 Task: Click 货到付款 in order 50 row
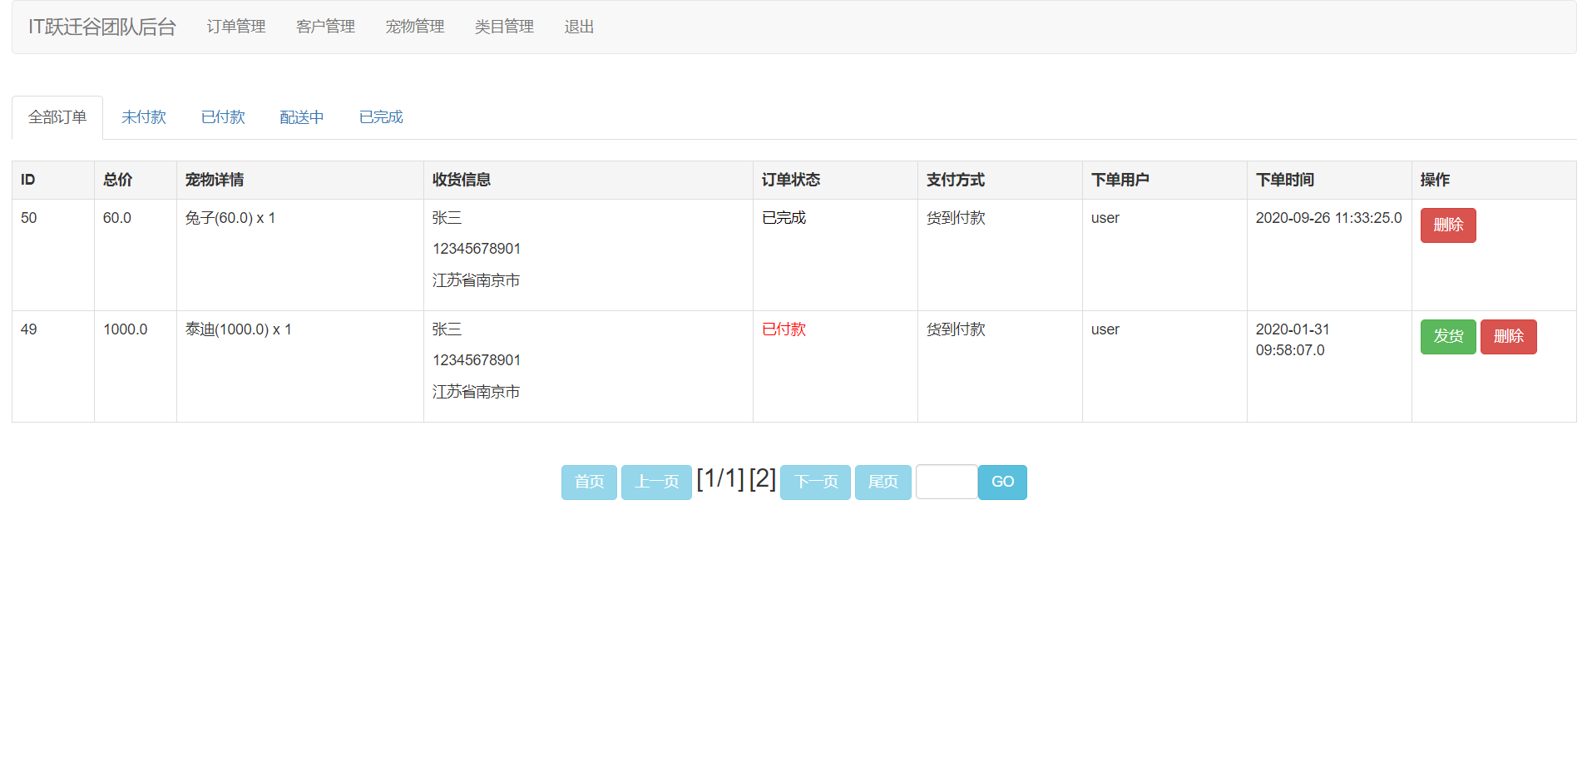[956, 218]
